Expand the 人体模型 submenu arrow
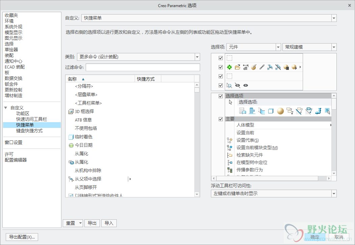Viewport: 355px width, 245px height. [x=331, y=125]
